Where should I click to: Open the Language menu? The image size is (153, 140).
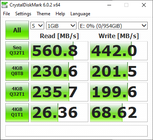(80, 14)
